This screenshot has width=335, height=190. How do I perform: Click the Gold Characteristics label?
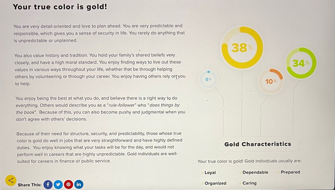point(257,144)
